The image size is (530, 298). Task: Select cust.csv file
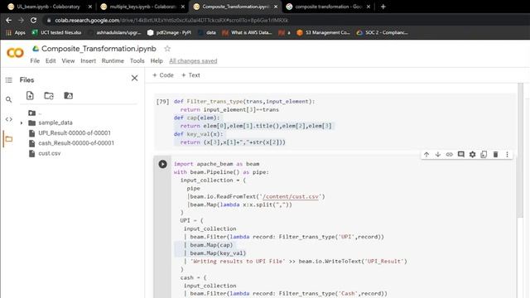(x=50, y=153)
